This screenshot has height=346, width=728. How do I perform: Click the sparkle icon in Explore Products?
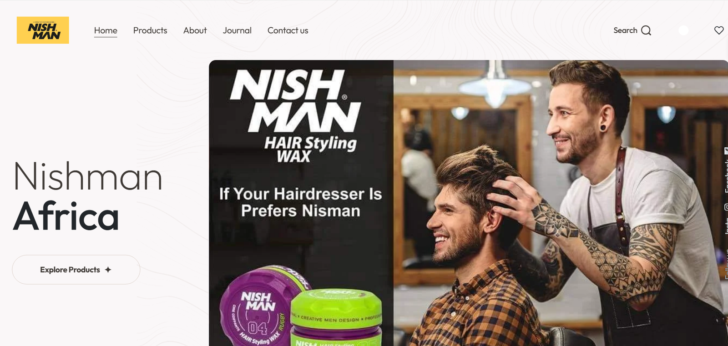coord(108,270)
